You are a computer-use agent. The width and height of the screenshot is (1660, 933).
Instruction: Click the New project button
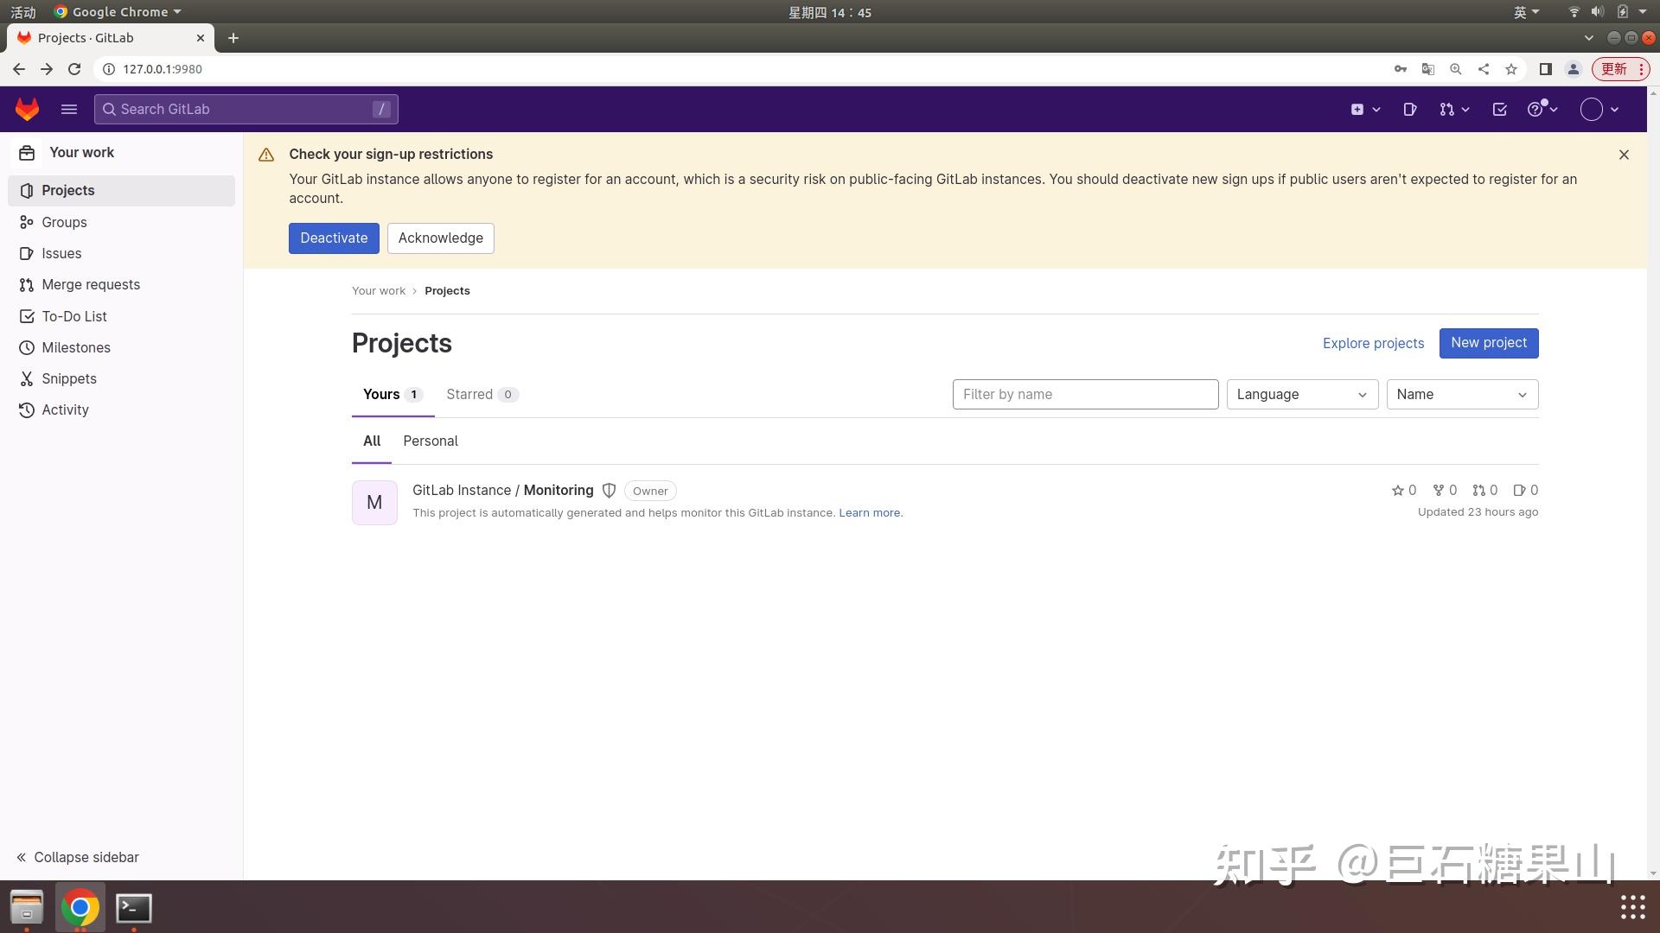pos(1489,343)
